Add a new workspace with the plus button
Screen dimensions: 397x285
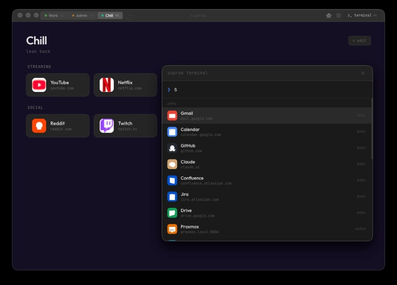(129, 16)
